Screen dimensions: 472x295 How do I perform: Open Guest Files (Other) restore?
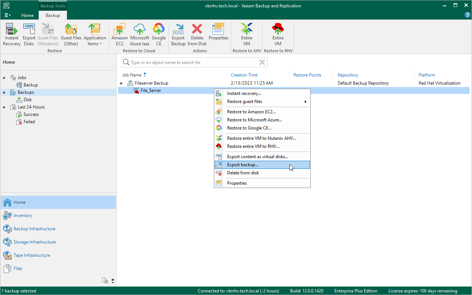click(x=71, y=34)
